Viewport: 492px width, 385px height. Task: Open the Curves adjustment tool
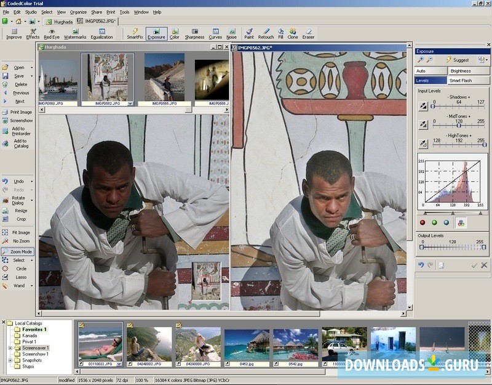[215, 34]
